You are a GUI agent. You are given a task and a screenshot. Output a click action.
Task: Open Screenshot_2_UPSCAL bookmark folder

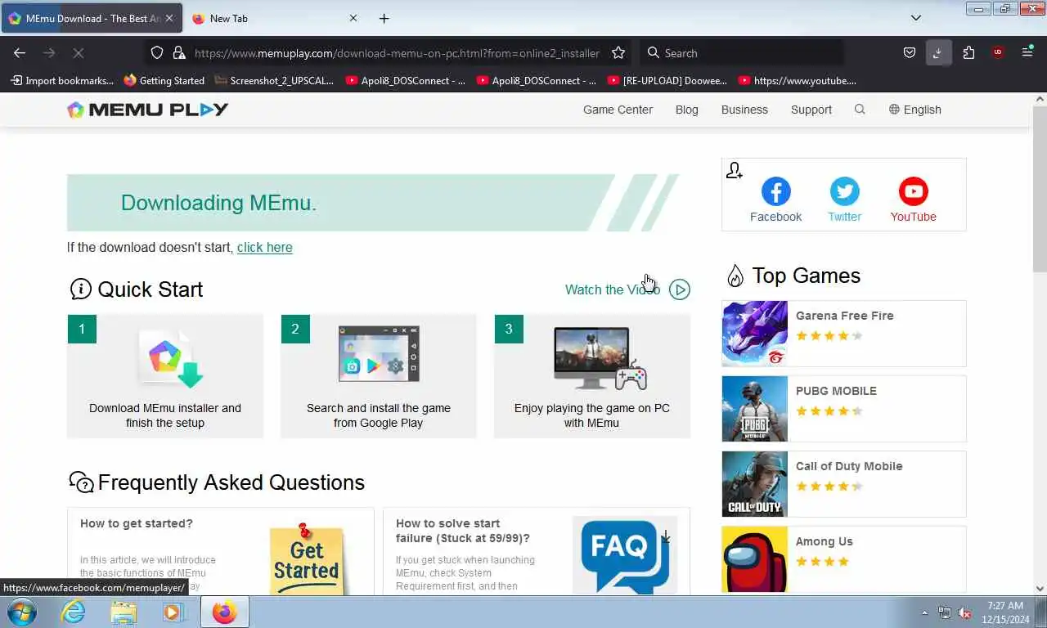tap(274, 80)
